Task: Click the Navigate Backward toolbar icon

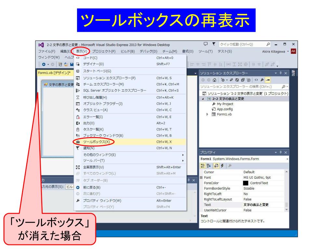Action: 44,65
